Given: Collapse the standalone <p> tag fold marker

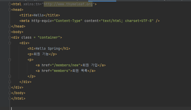Looking at the screenshot, I should (10, 60).
